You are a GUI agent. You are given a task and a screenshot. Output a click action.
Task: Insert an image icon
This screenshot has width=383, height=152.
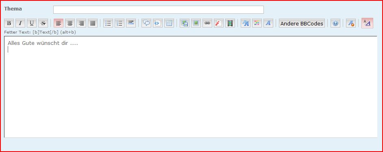[196, 23]
